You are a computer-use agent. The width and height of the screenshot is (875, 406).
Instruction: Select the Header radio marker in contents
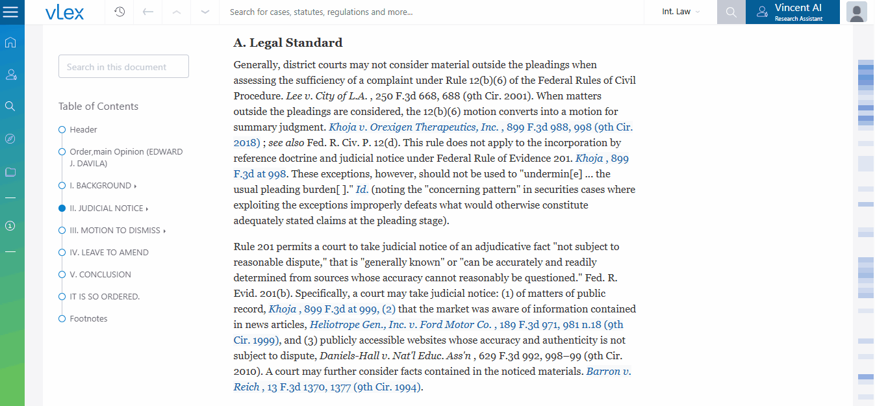pyautogui.click(x=62, y=130)
